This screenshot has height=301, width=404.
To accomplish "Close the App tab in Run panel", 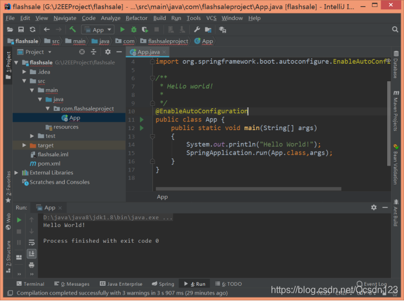I will 60,208.
